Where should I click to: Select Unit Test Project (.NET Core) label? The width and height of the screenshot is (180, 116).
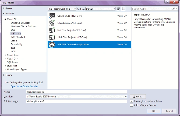point(72,30)
